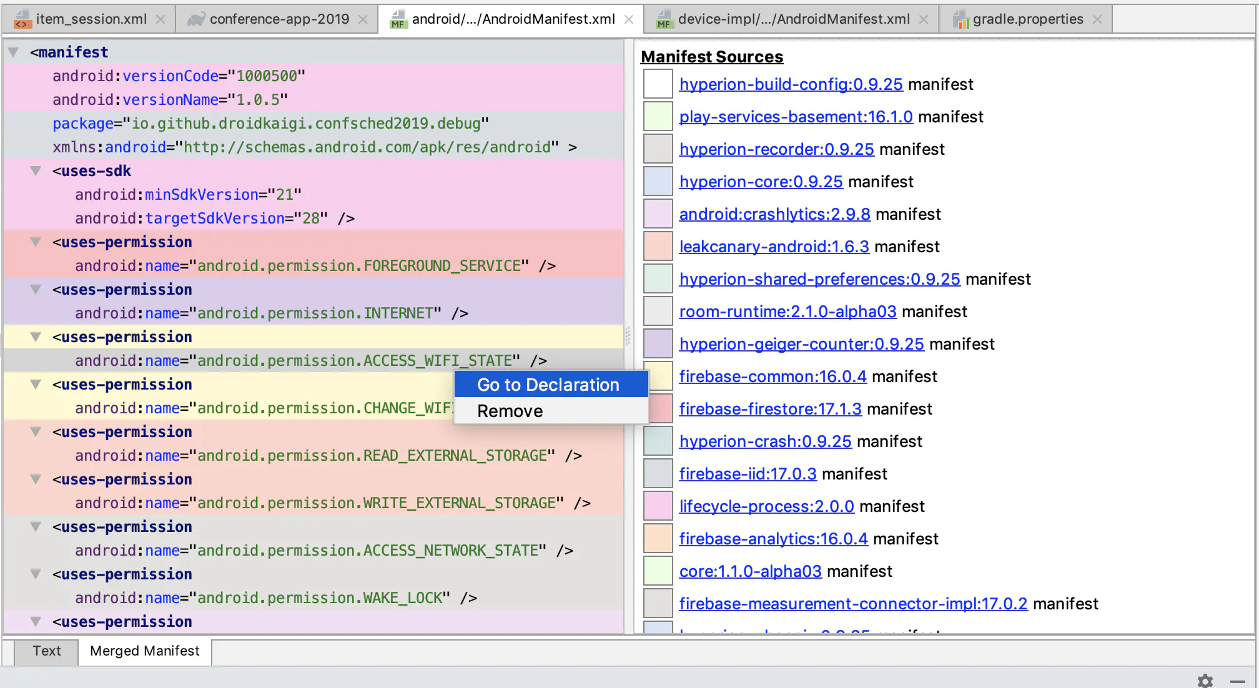1259x688 pixels.
Task: Close the gradle.properties tab
Action: coord(1097,19)
